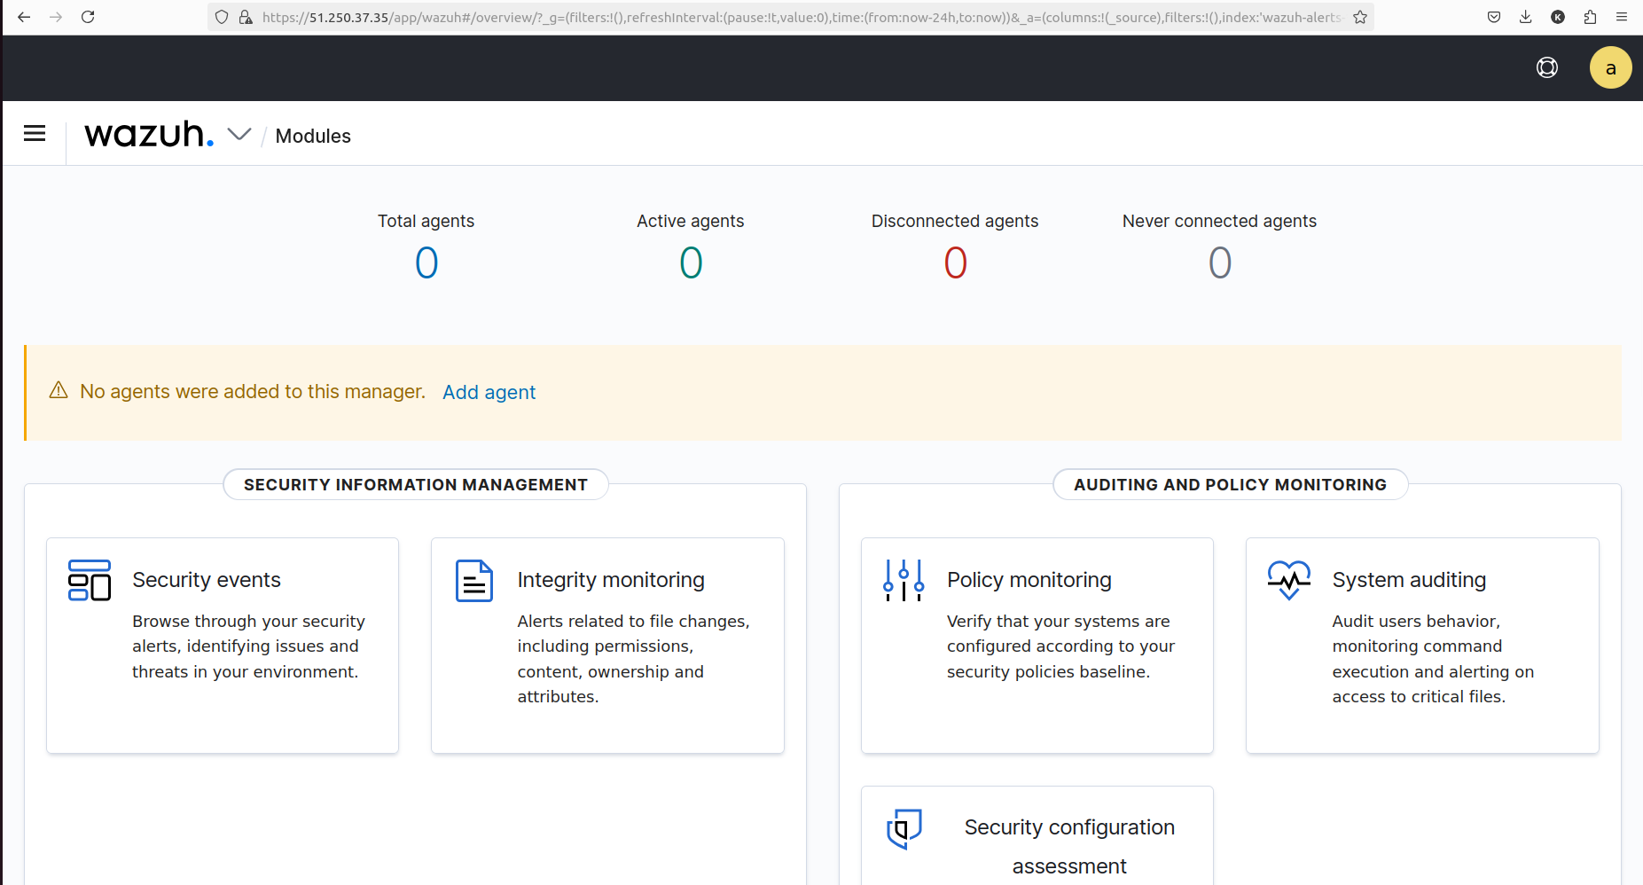Screen dimensions: 1643x885
Task: Expand the Wazuh menu chevron
Action: click(239, 134)
